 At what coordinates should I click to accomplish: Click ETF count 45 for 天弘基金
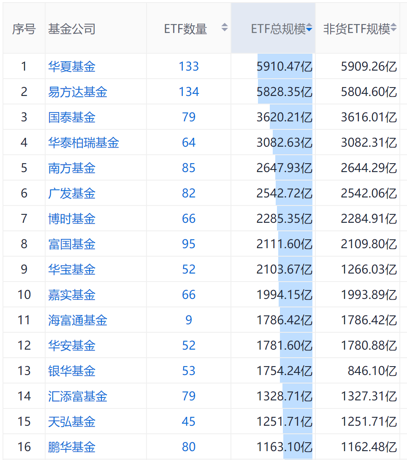[x=189, y=422]
